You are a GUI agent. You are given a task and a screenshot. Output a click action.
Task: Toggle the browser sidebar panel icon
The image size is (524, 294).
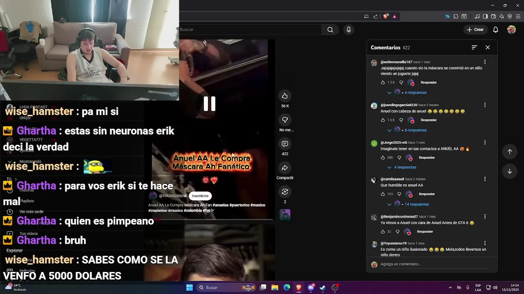(x=485, y=16)
